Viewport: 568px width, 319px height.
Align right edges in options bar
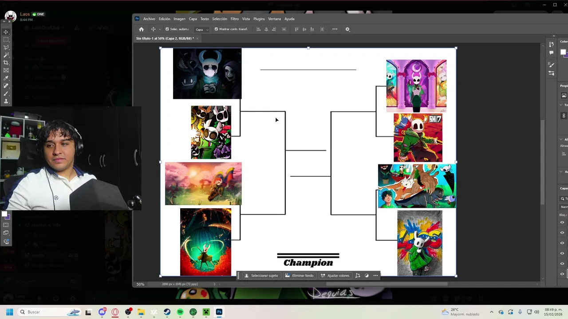(274, 29)
